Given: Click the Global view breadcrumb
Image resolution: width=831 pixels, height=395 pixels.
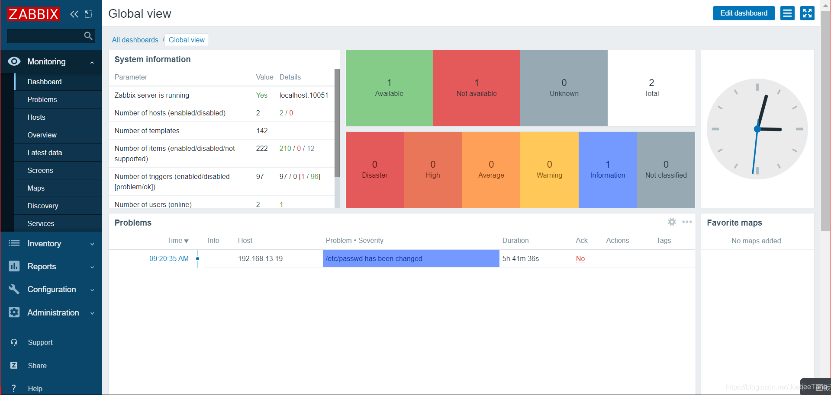Looking at the screenshot, I should (187, 40).
